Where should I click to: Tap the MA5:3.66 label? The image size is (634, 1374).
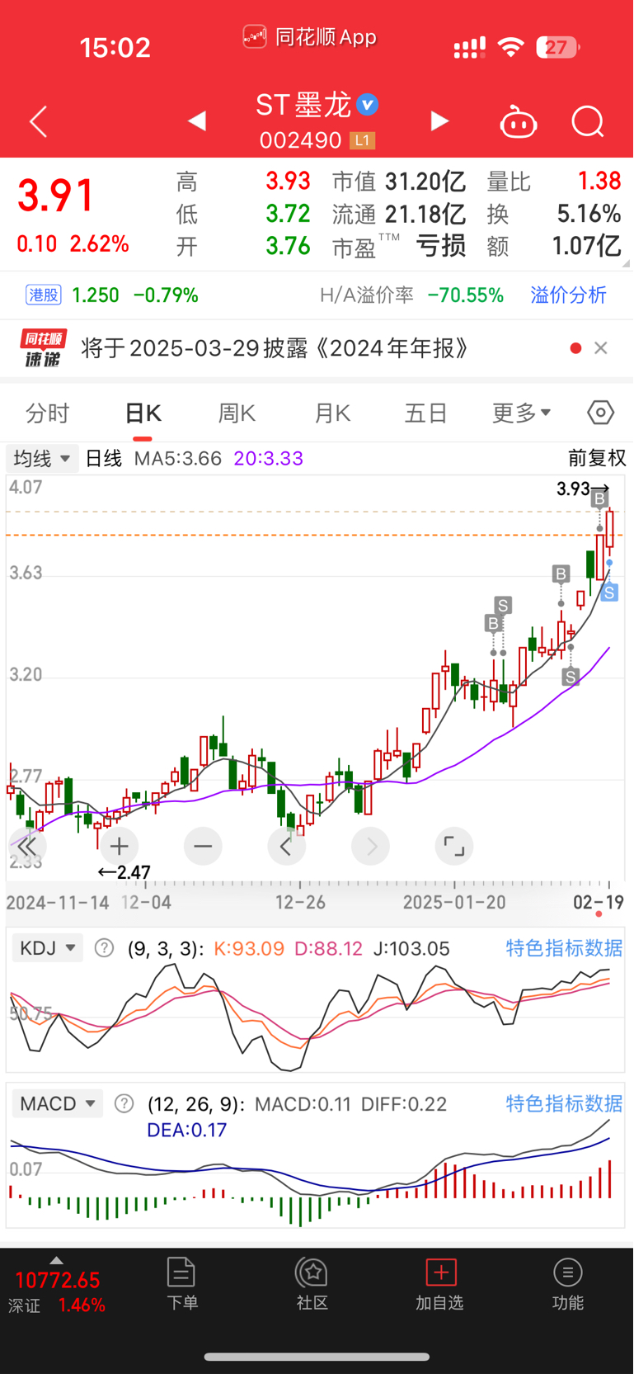click(178, 458)
